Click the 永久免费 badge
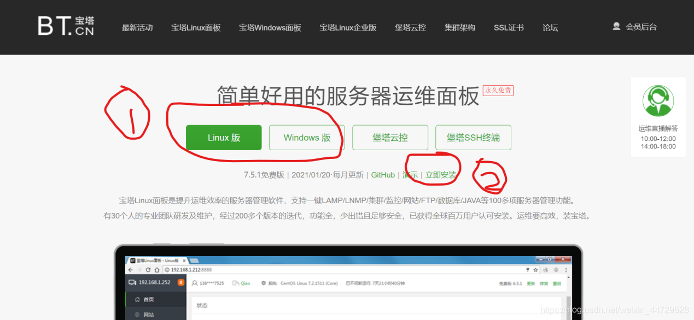Screen dimensions: 694x320 pyautogui.click(x=498, y=90)
